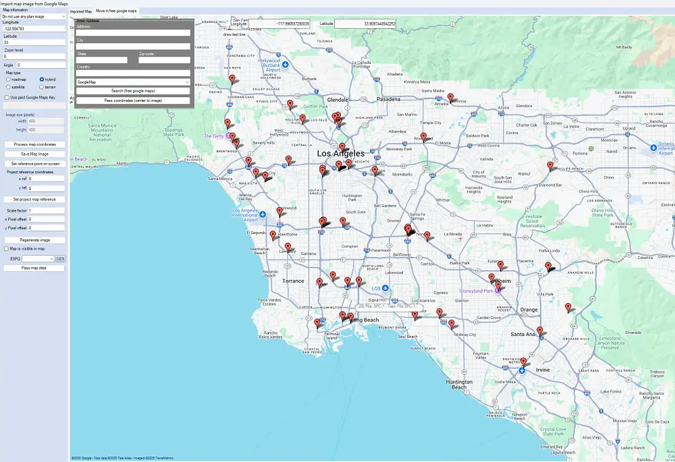Click the y Pixel offset field

point(46,228)
